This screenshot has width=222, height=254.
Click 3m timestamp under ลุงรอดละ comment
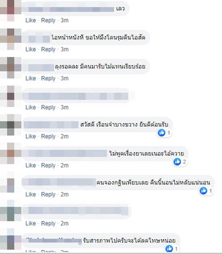click(x=65, y=78)
